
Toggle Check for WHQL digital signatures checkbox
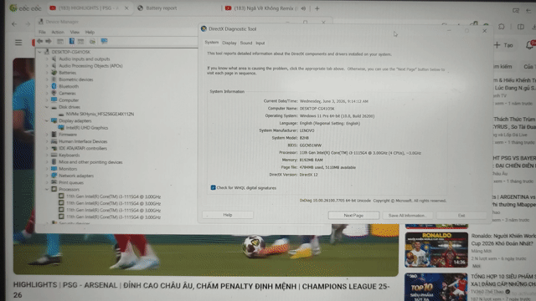point(213,187)
